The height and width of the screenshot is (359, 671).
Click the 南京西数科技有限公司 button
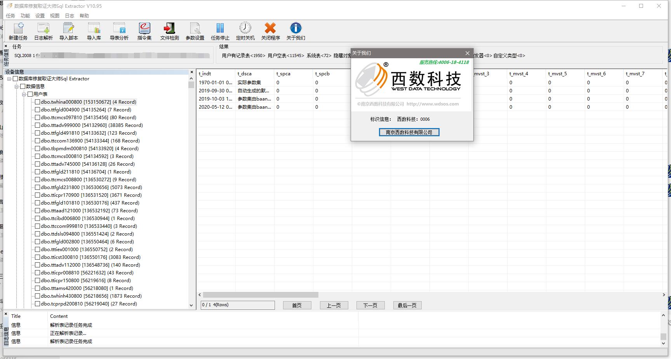(x=409, y=132)
